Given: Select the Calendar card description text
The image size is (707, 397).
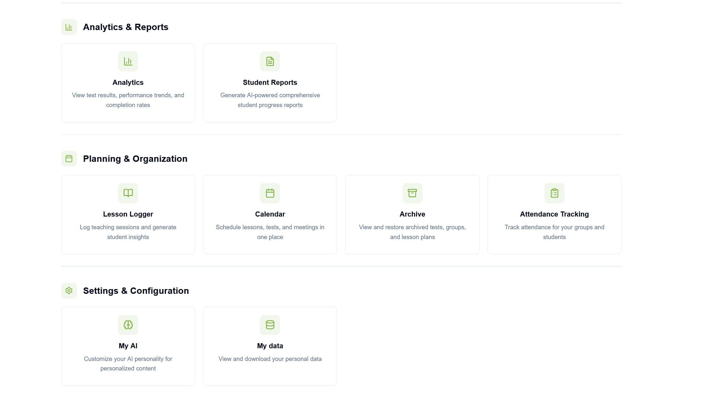Looking at the screenshot, I should coord(270,232).
